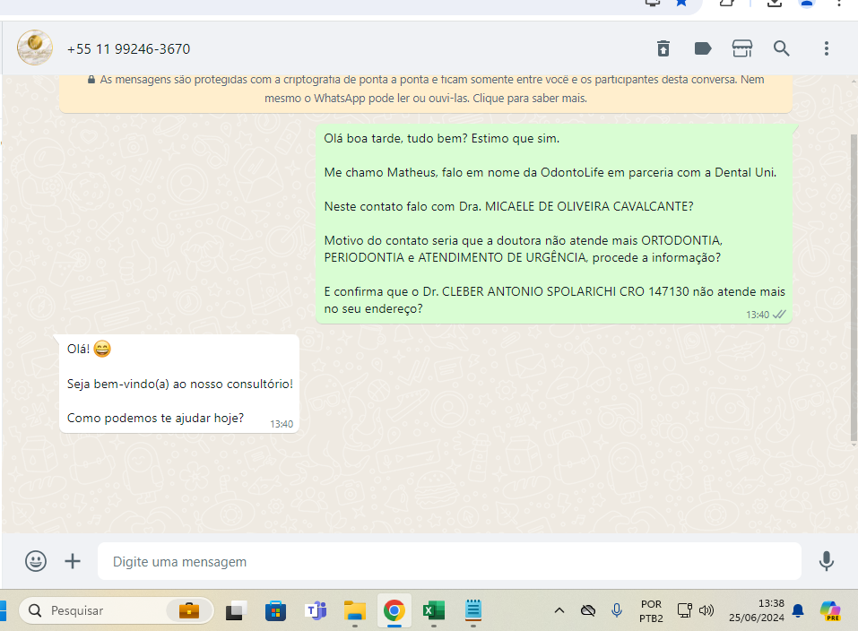Screen dimensions: 858x631
Task: Open Notepad from the taskbar
Action: pyautogui.click(x=472, y=610)
